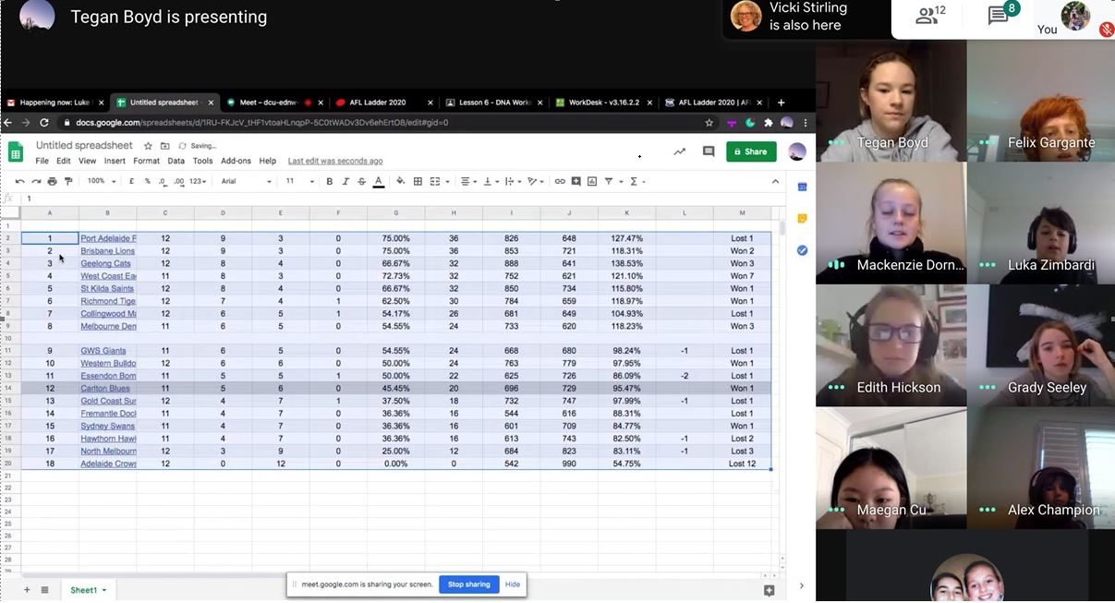Toggle italic formatting
The width and height of the screenshot is (1115, 603).
(x=345, y=181)
